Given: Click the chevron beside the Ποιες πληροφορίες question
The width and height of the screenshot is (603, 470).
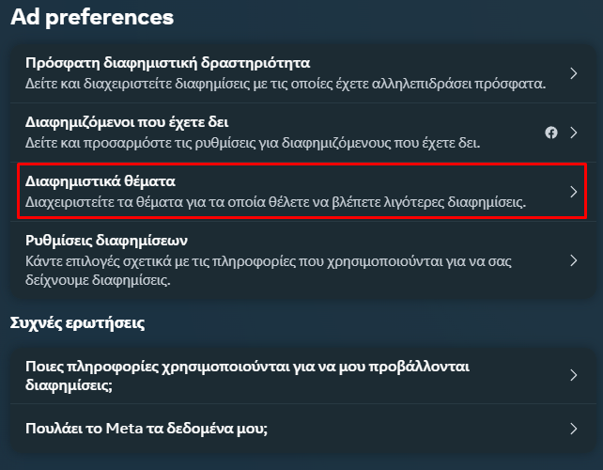Looking at the screenshot, I should tap(573, 375).
